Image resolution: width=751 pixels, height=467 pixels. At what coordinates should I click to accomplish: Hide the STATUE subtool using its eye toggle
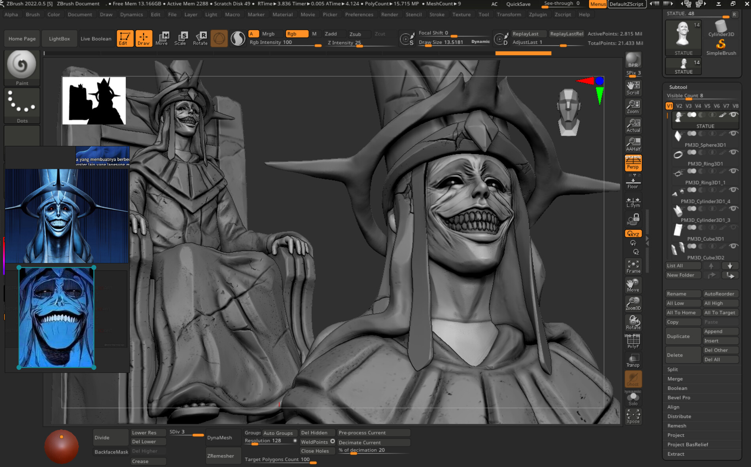(734, 115)
